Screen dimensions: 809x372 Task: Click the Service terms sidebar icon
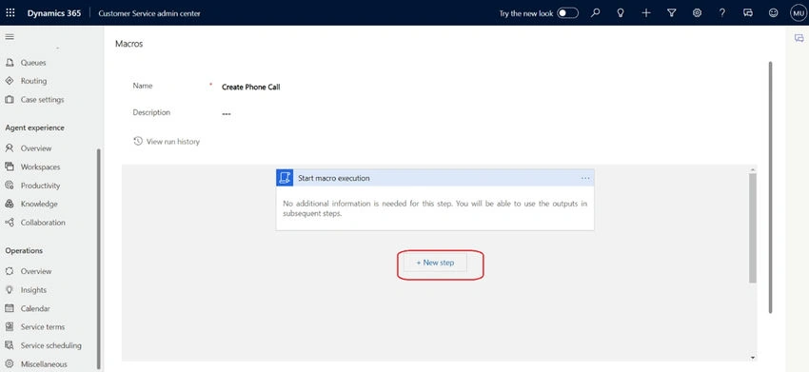point(10,327)
